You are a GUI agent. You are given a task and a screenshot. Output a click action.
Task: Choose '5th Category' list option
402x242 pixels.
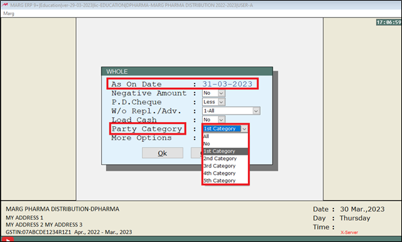(225, 181)
